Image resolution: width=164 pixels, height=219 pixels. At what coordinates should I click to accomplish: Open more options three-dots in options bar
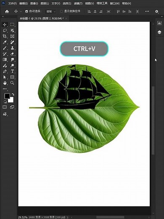(147, 11)
